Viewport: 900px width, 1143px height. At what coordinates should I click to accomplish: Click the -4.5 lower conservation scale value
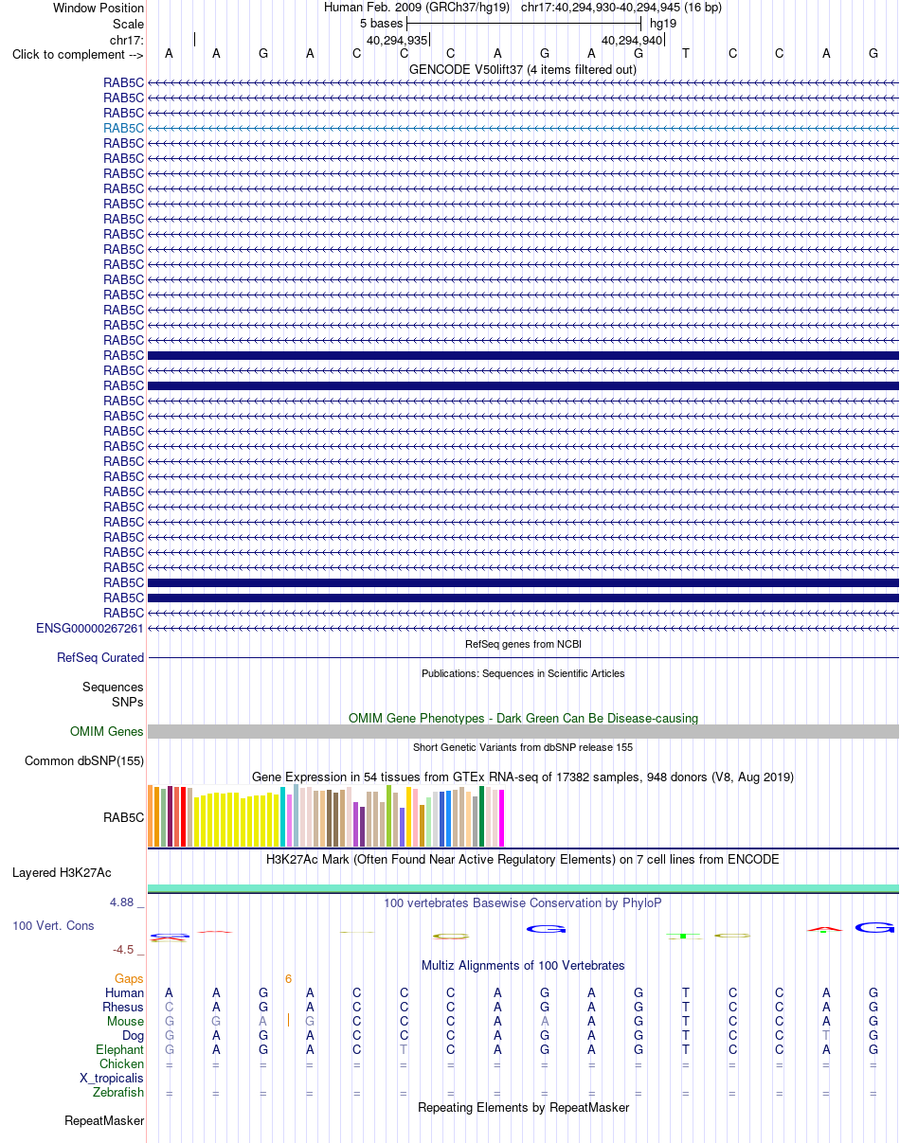pos(124,950)
